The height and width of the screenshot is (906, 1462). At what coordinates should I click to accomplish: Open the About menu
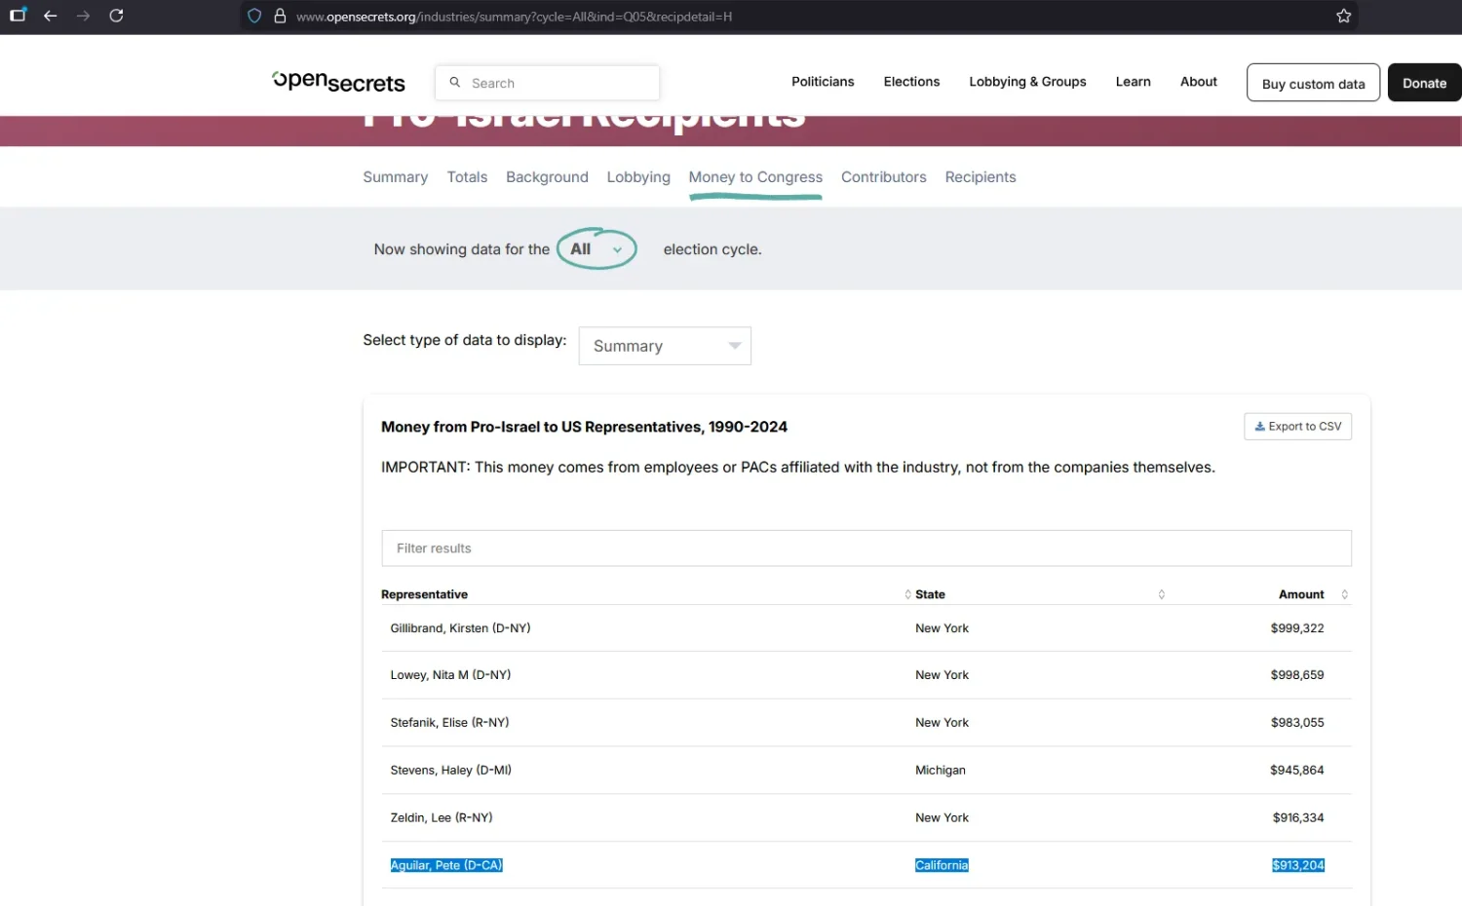pyautogui.click(x=1198, y=82)
